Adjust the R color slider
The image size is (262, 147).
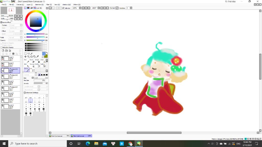[x=35, y=34]
